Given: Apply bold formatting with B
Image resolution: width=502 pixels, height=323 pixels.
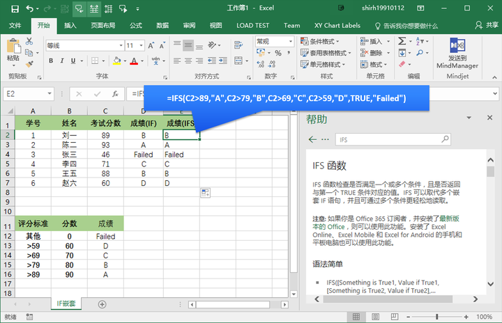Looking at the screenshot, I should [x=51, y=61].
